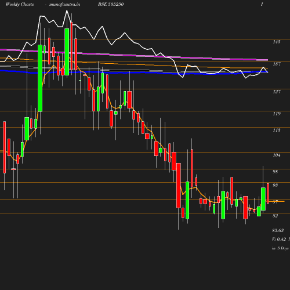This screenshot has width=290, height=290.
Task: Click the tallest green candle near the peak
Action: coord(40,78)
